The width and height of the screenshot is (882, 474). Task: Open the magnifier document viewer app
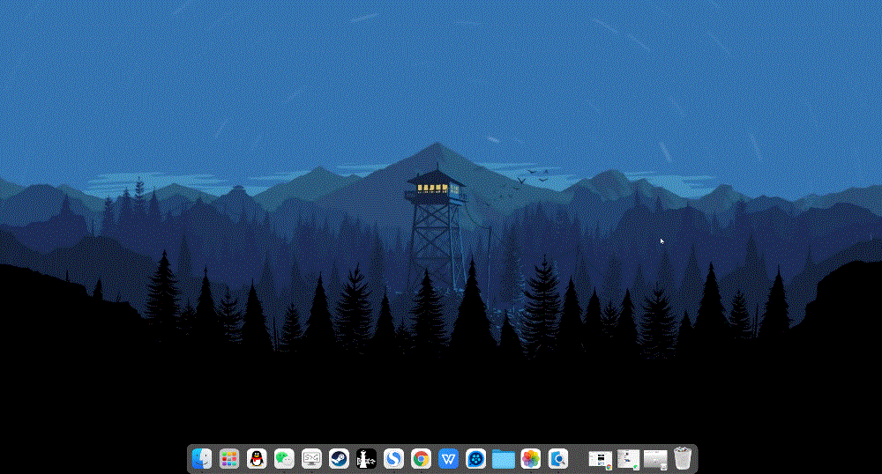tap(558, 459)
